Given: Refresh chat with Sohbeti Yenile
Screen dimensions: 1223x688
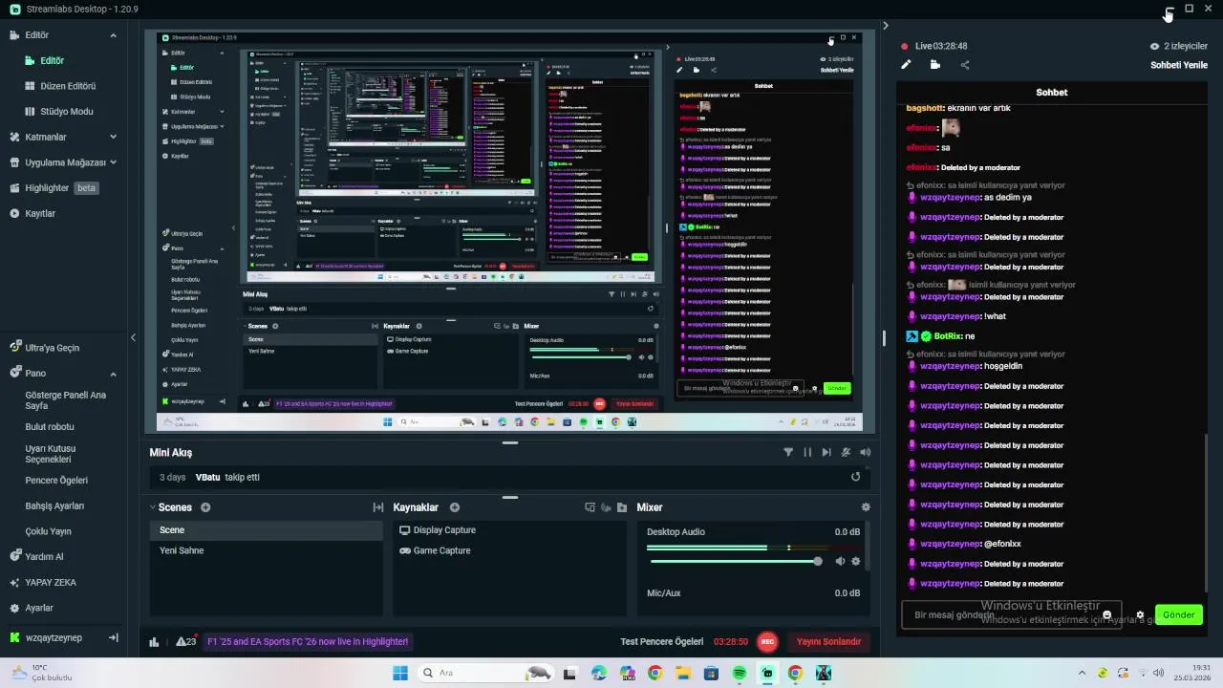Looking at the screenshot, I should (1179, 65).
